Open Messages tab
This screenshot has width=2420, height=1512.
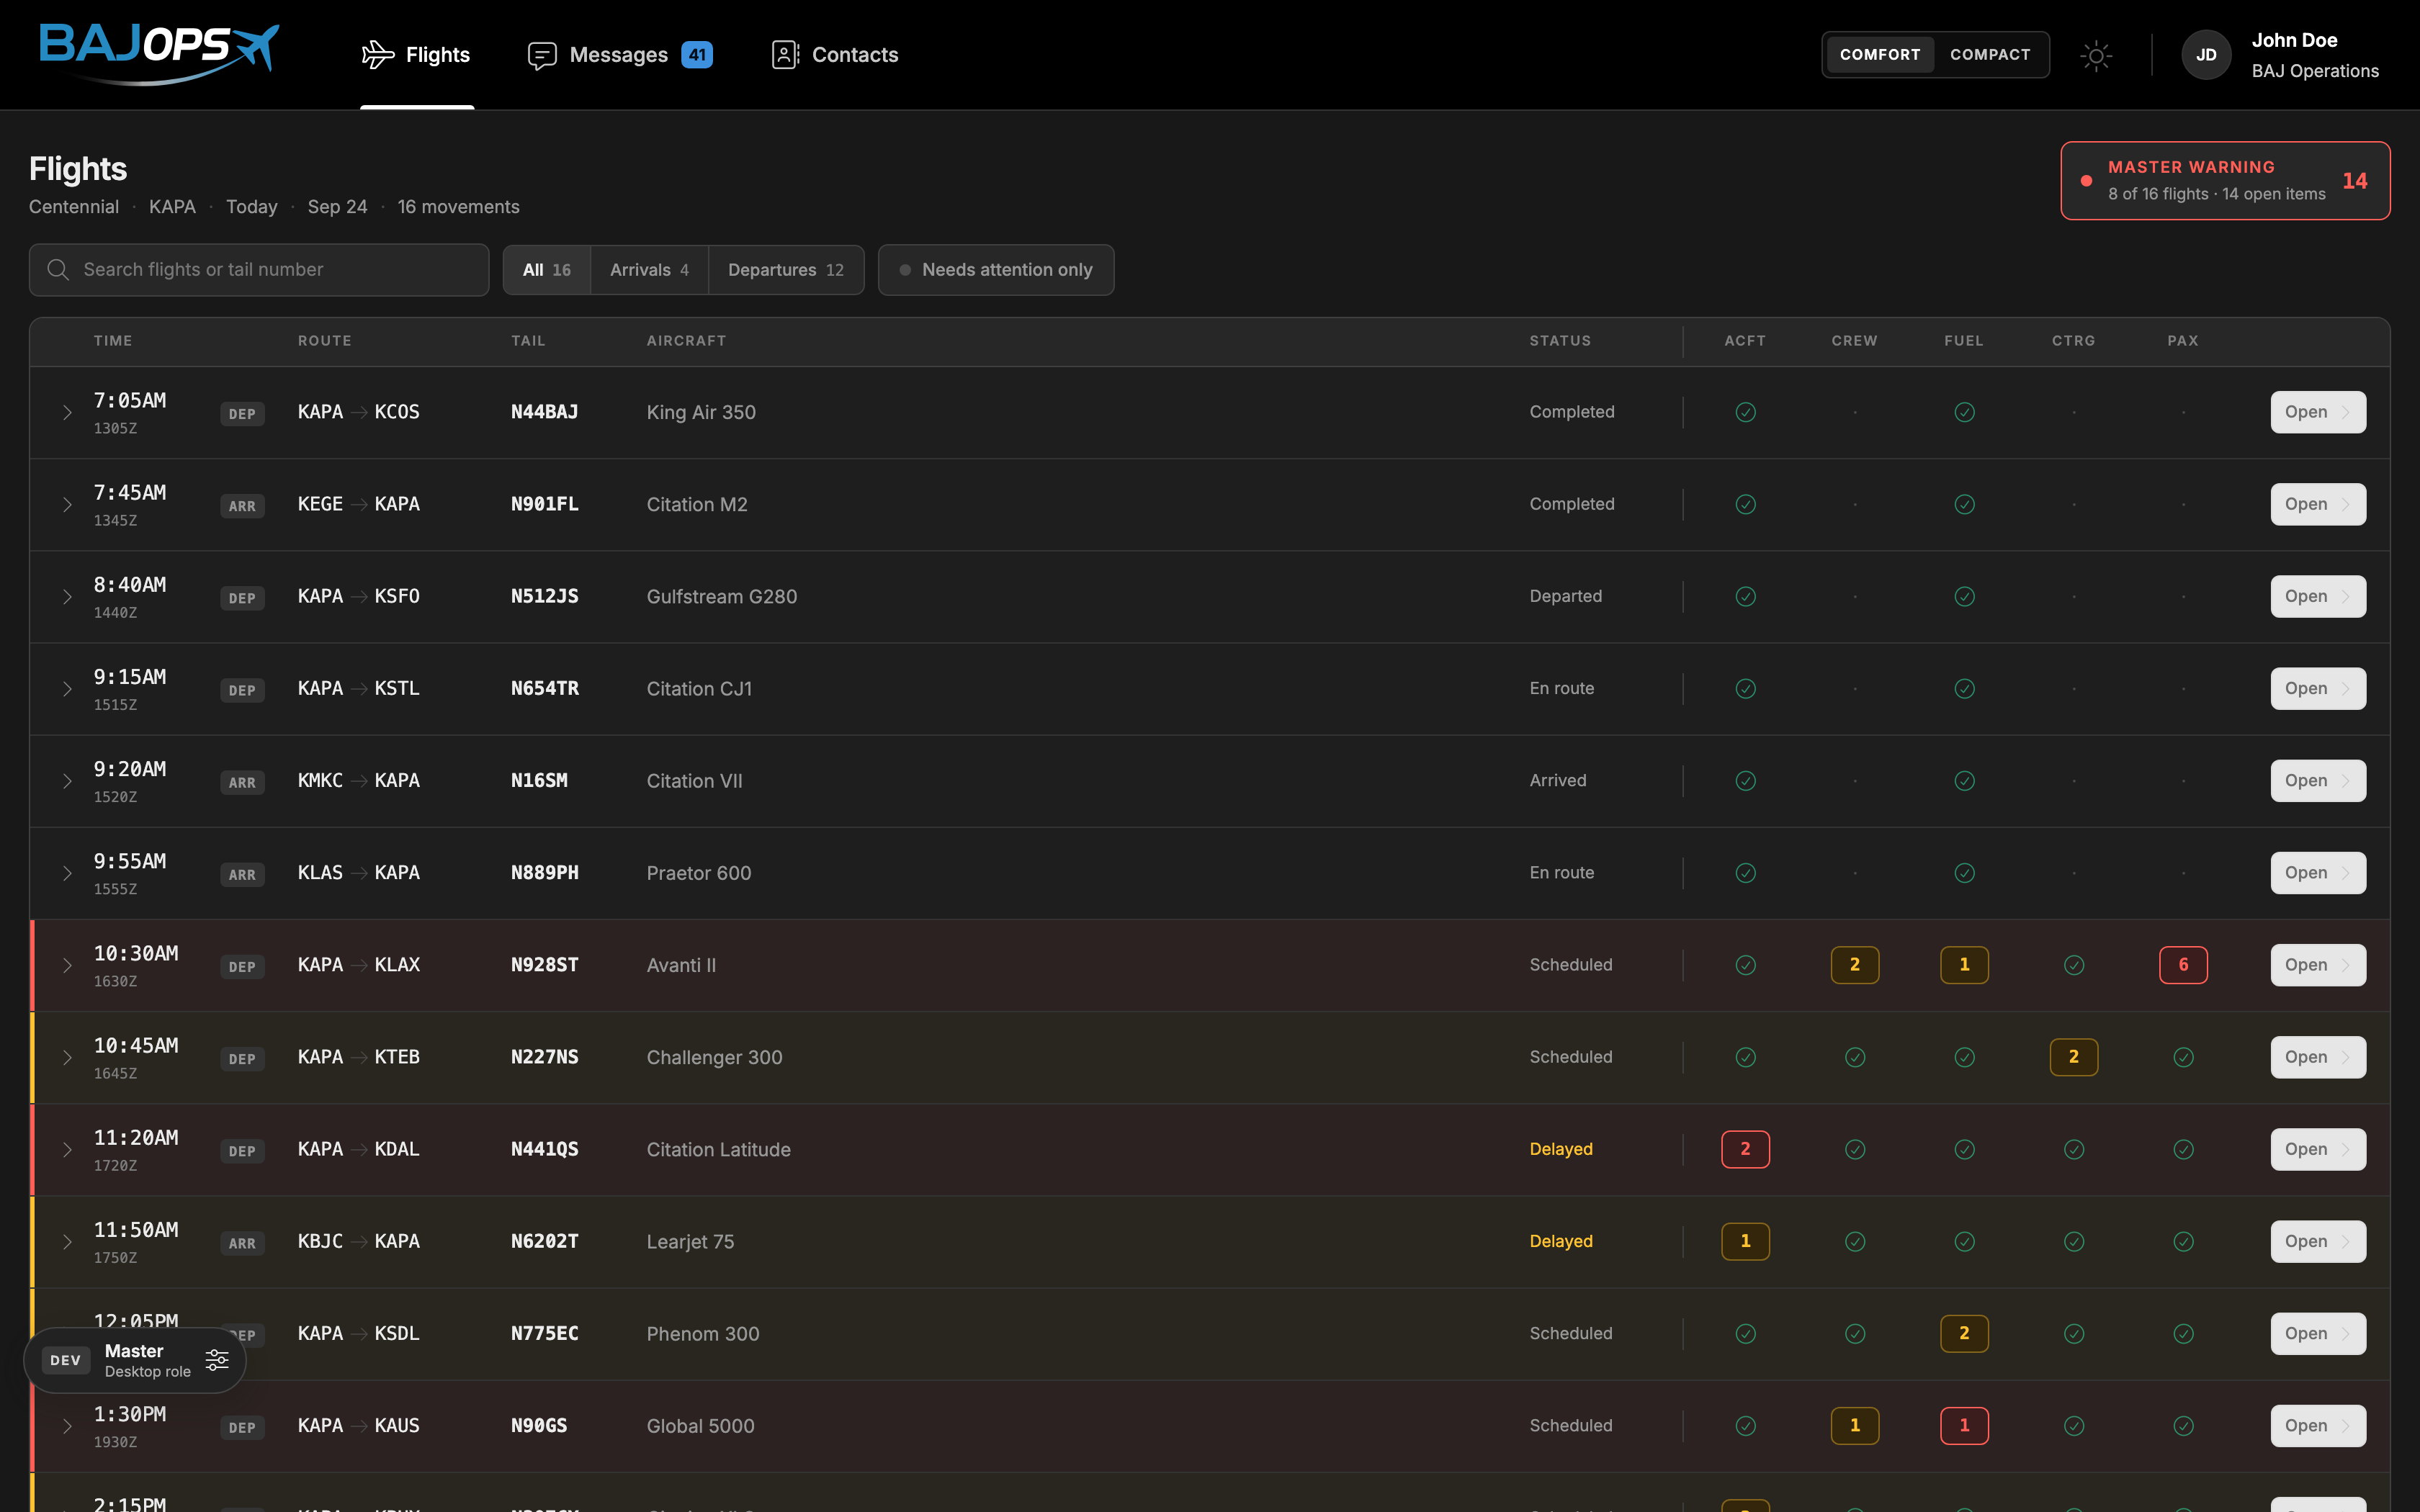[x=620, y=55]
